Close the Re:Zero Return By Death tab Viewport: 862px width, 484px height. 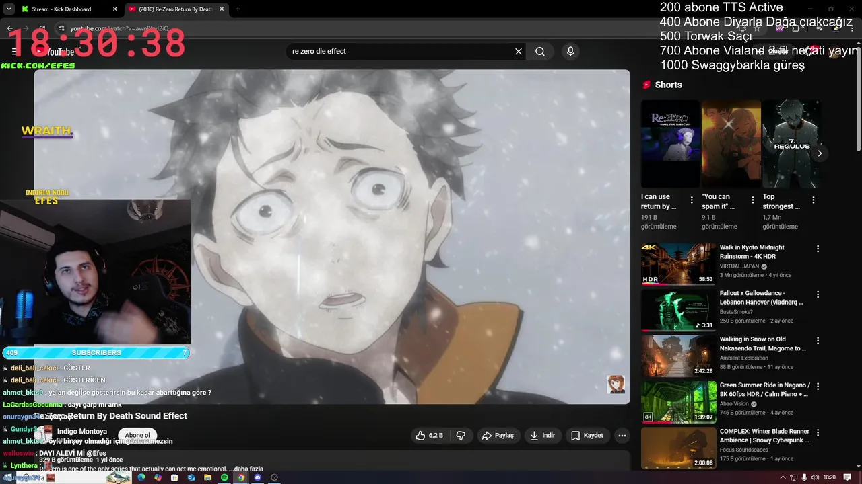(222, 9)
